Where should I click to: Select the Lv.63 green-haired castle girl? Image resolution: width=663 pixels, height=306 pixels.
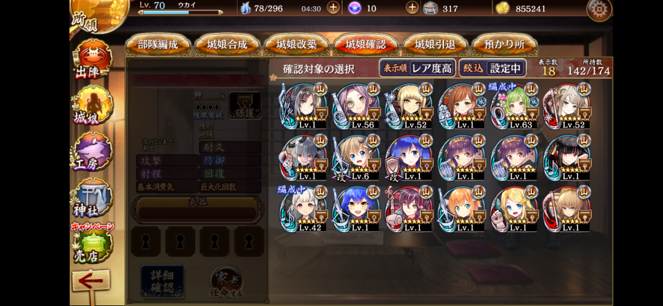pos(513,106)
